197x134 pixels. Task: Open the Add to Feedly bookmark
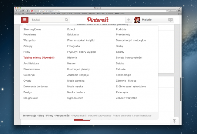pos(119,14)
